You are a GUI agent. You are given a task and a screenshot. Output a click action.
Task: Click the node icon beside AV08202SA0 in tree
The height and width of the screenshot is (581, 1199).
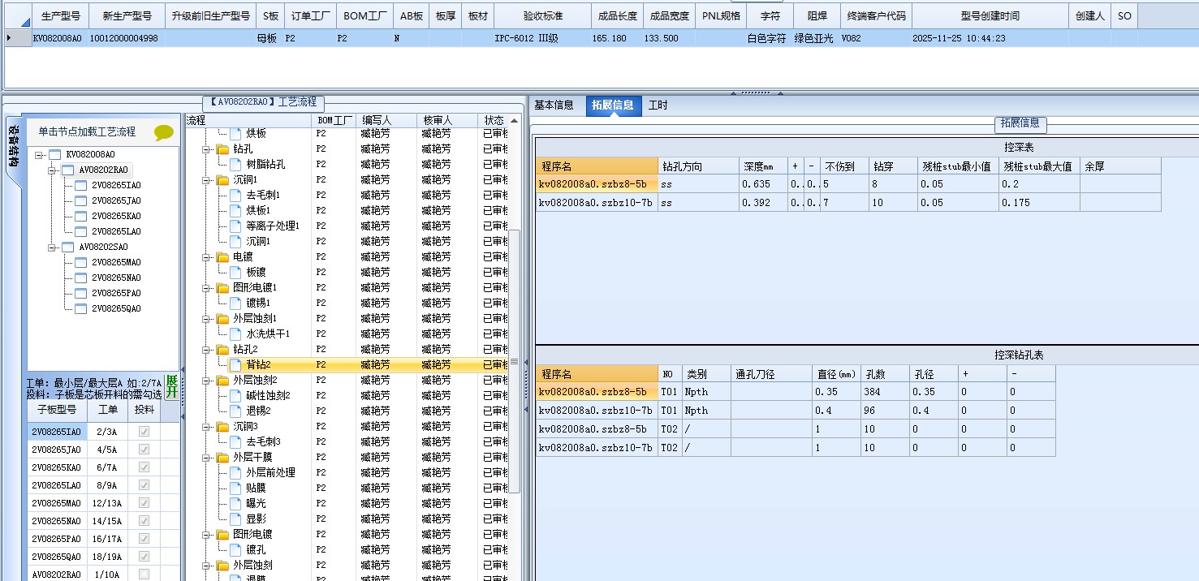click(67, 247)
